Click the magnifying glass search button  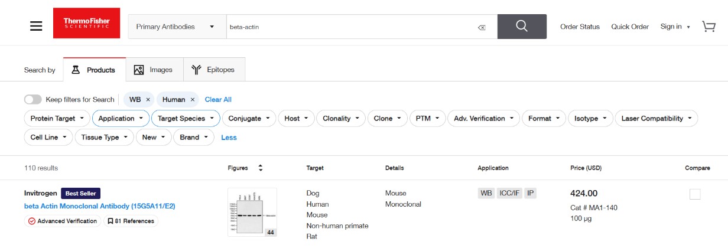tap(521, 27)
